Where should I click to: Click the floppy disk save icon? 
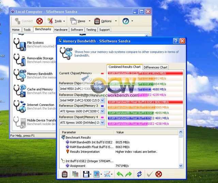[86, 174]
